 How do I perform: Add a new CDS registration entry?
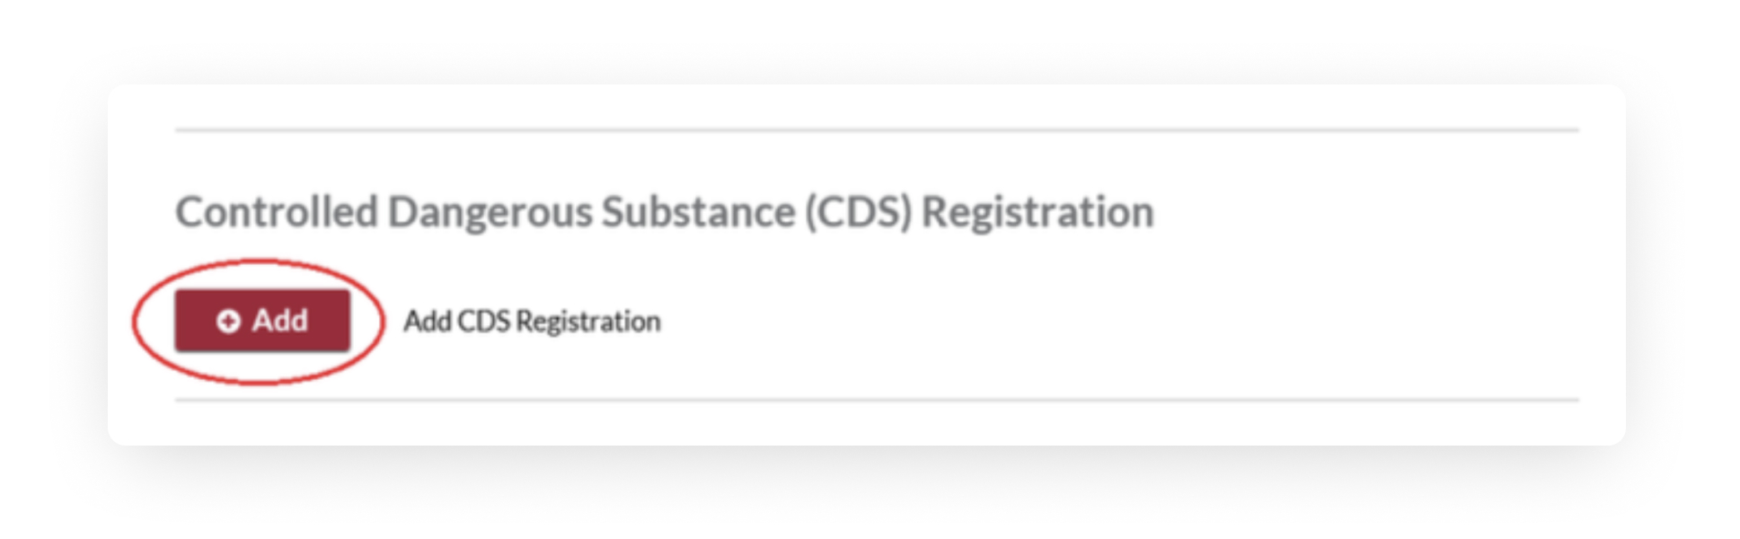coord(262,321)
